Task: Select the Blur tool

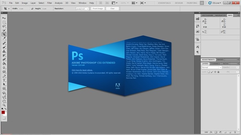Action: click(x=4, y=67)
